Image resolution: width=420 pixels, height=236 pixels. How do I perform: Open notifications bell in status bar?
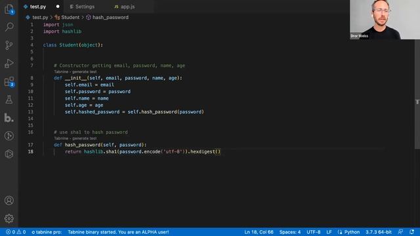pos(411,232)
